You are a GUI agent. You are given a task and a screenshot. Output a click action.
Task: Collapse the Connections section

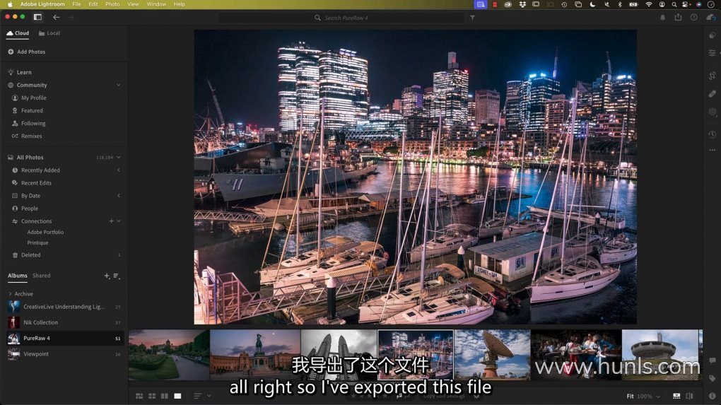[x=119, y=221]
